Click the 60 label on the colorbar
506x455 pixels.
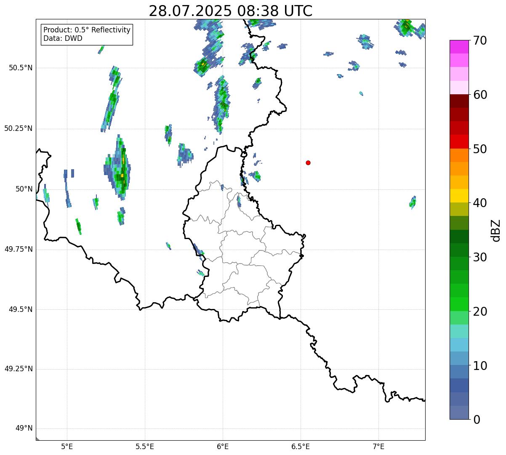[x=480, y=95]
